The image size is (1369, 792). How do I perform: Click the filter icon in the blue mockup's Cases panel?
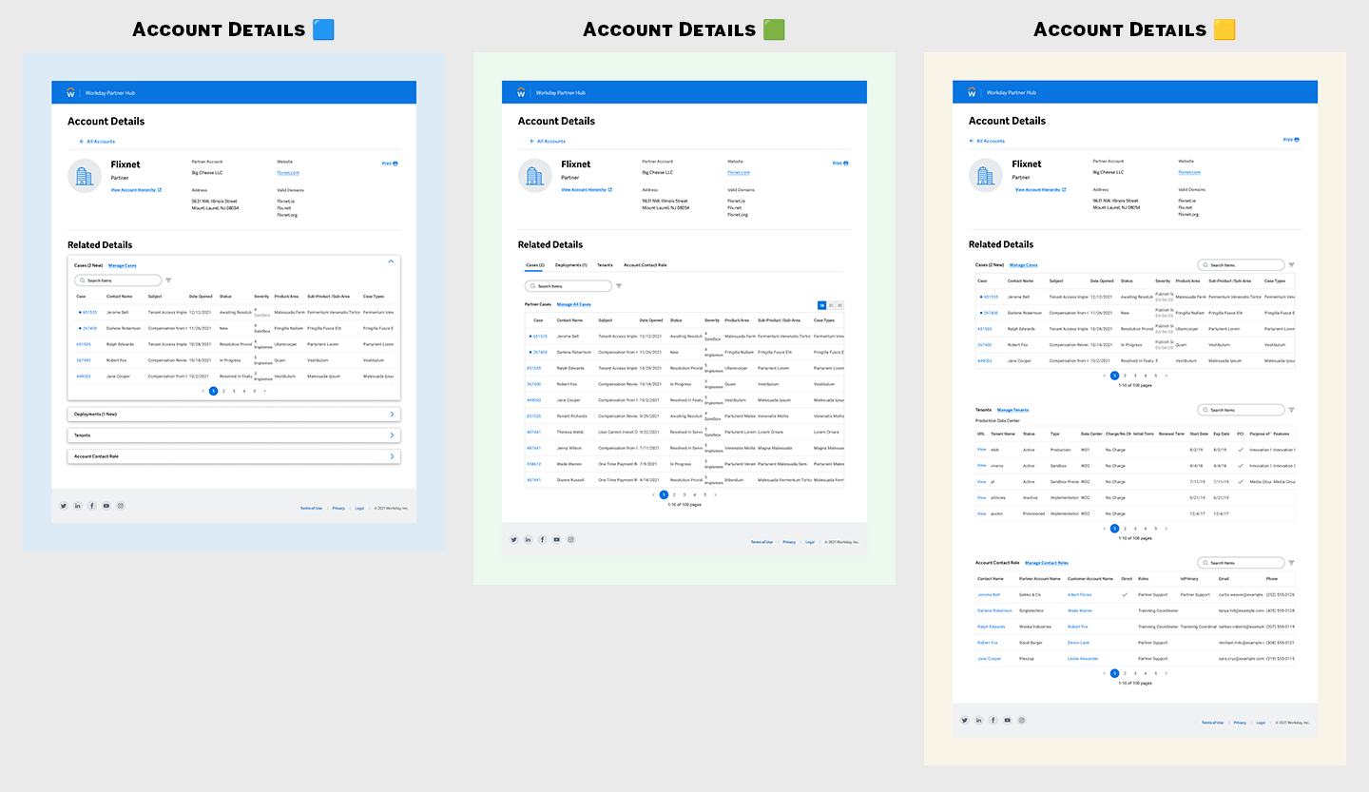click(168, 280)
